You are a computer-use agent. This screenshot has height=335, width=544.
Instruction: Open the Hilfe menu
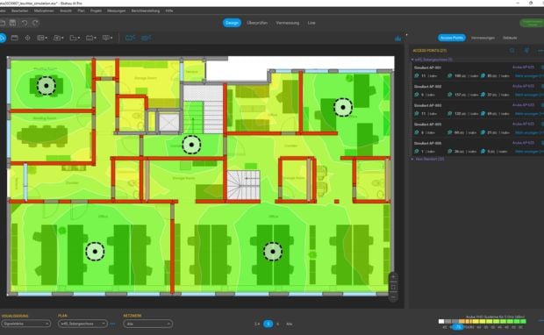pos(169,11)
